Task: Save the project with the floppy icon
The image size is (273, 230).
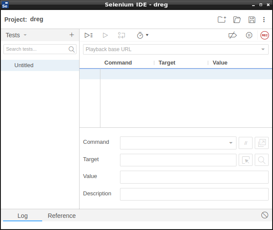Action: (x=252, y=19)
